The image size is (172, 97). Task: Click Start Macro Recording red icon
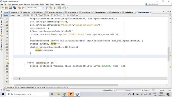pos(68,15)
